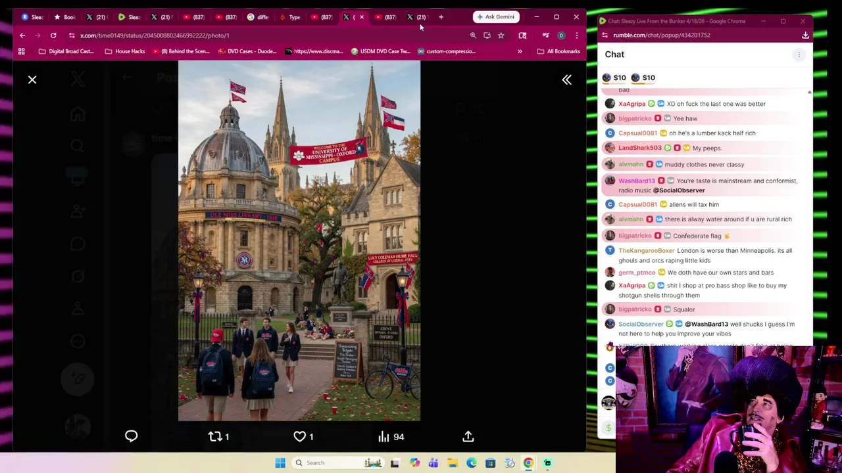
Task: Open the teal robot app on the taskbar
Action: tap(547, 462)
